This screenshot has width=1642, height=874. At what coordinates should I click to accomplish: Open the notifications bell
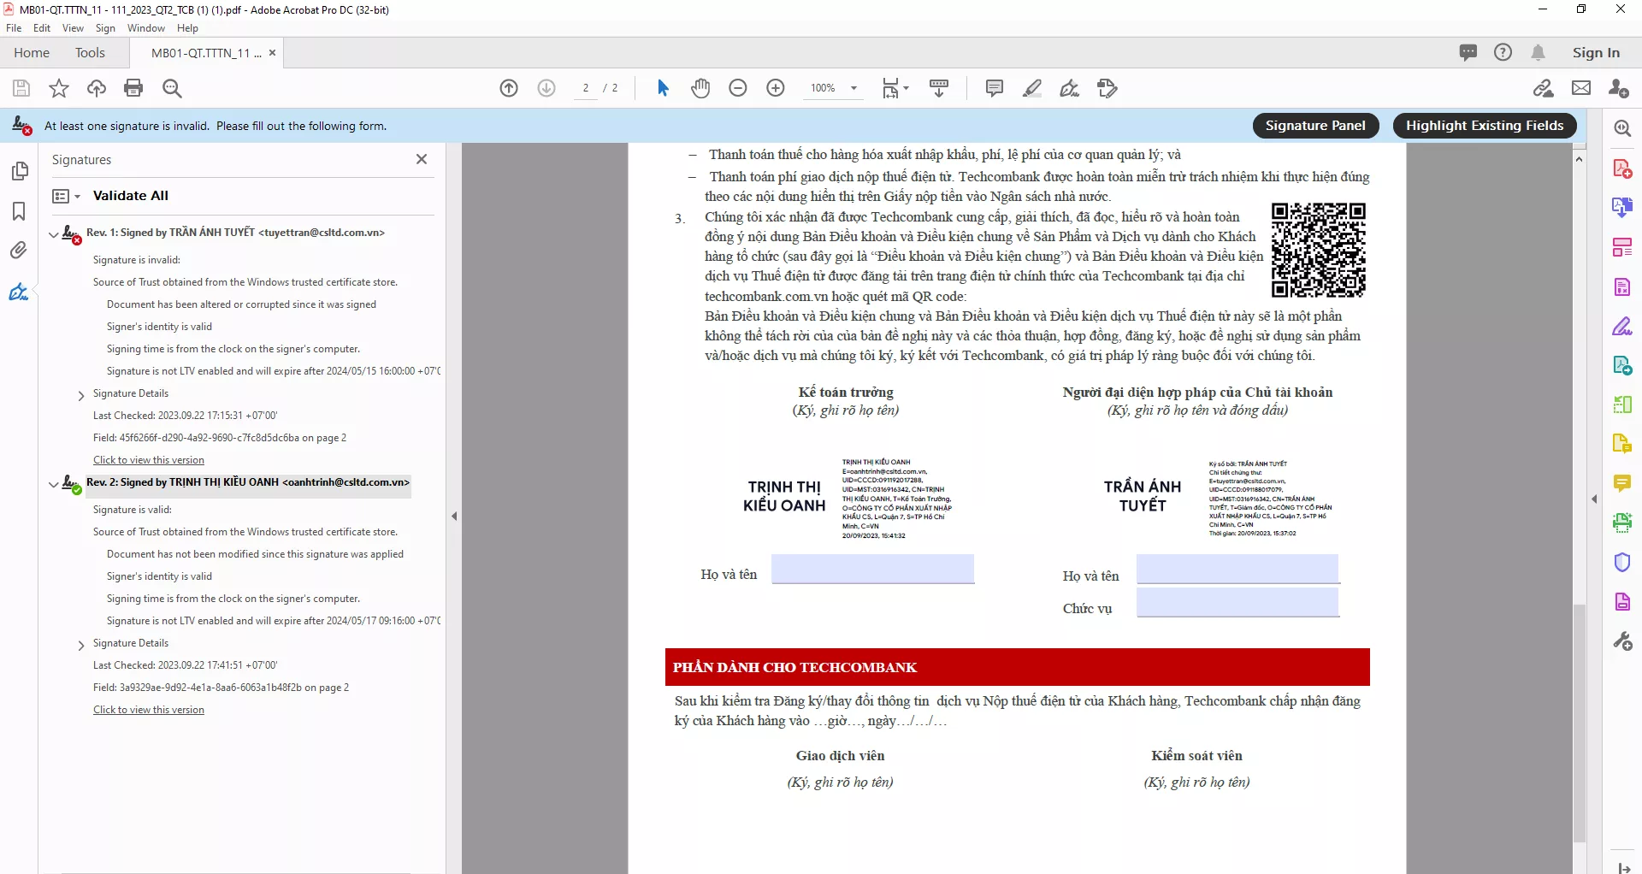click(1539, 52)
